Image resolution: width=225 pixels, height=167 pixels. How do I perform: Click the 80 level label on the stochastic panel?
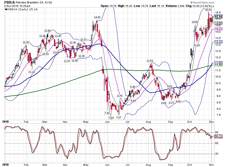(217, 132)
